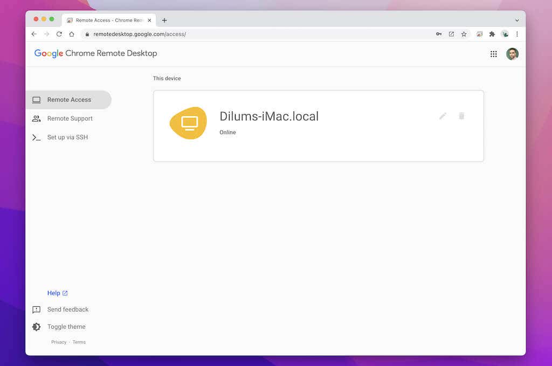Open the Chrome Remote Desktop extension icon
The width and height of the screenshot is (552, 366).
coord(479,34)
